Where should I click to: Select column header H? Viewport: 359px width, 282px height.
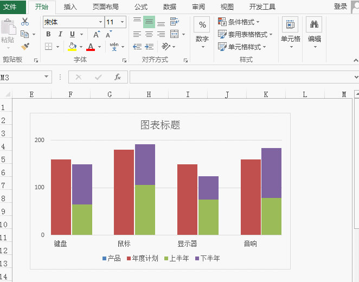tap(149, 94)
